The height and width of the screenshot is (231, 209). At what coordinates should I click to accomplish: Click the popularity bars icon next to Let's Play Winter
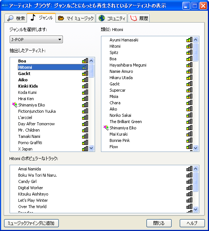coord(189,200)
